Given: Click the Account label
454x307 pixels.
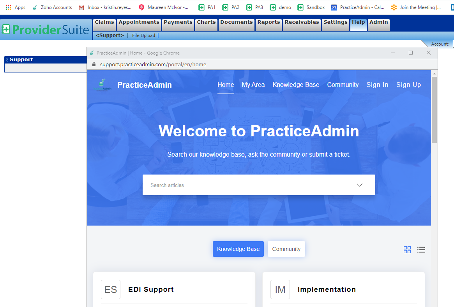Looking at the screenshot, I should 440,44.
